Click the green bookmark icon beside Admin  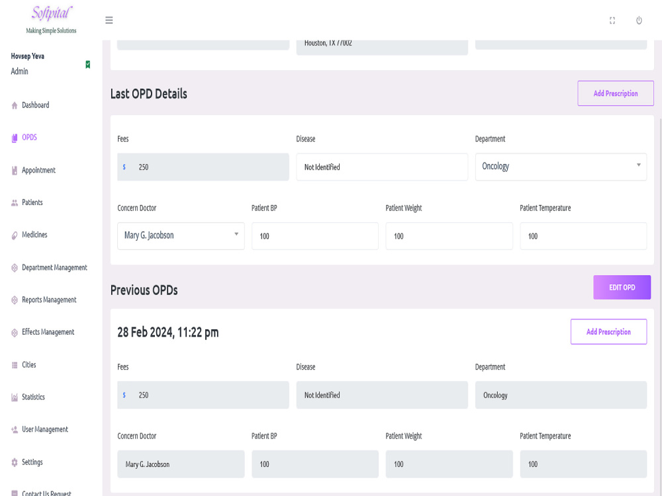point(88,65)
